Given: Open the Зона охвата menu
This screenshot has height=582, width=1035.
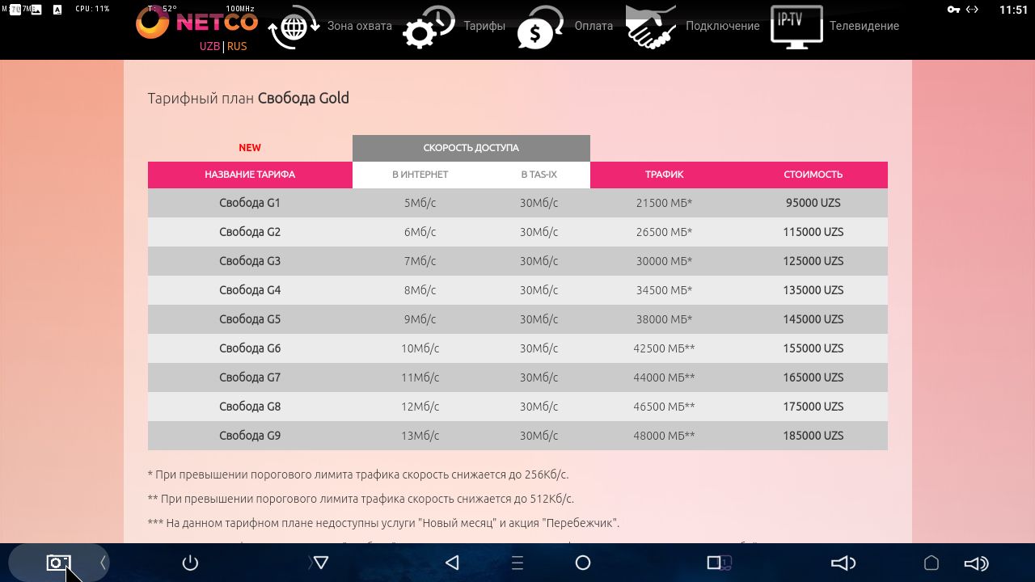Looking at the screenshot, I should [x=359, y=26].
